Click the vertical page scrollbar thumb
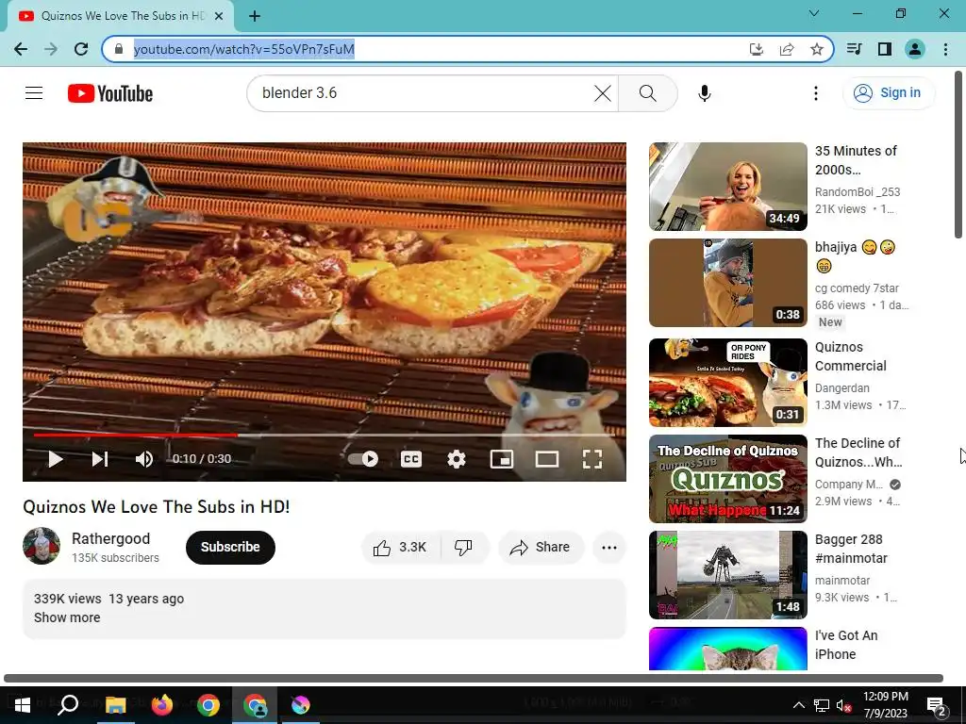The image size is (966, 724). [x=958, y=154]
